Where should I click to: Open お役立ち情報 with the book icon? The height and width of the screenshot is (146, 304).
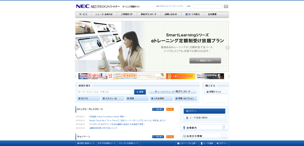coord(204,136)
